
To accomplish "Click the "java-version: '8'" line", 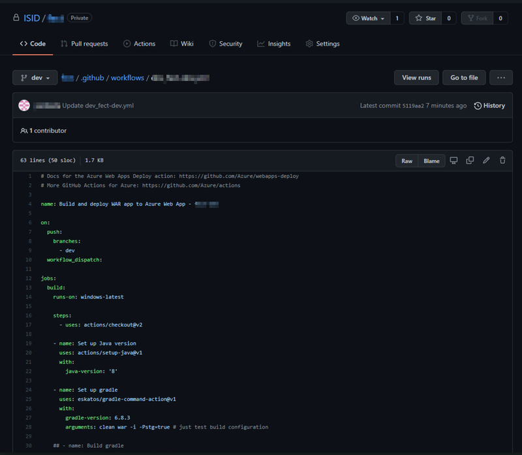I will (x=91, y=371).
